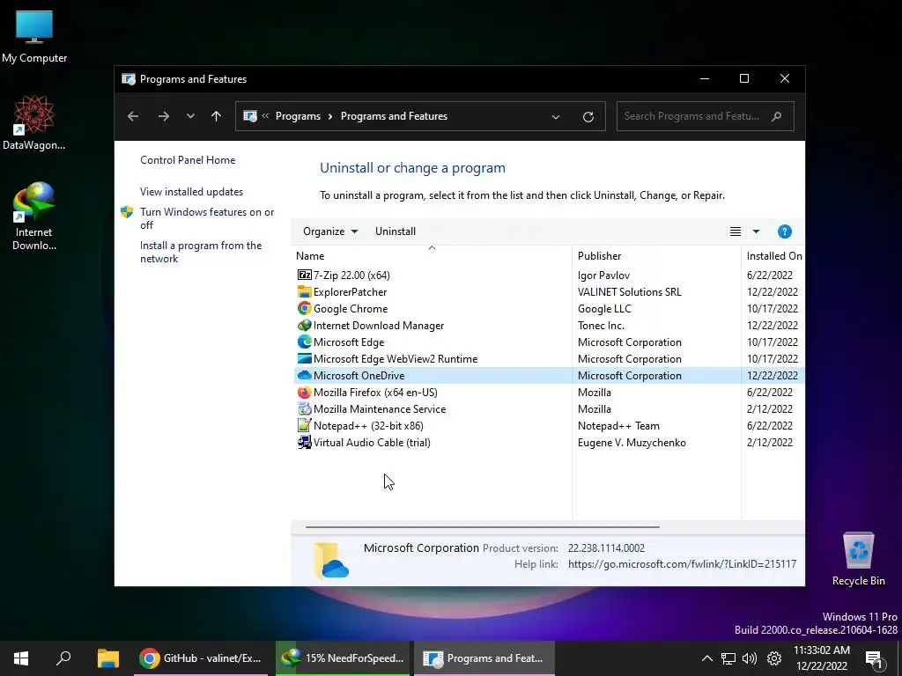
Task: Click the Edge WebView2 Runtime icon
Action: 304,358
